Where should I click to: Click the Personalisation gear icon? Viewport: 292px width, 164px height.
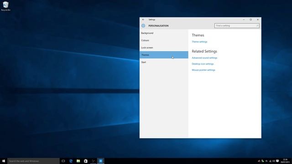(143, 26)
